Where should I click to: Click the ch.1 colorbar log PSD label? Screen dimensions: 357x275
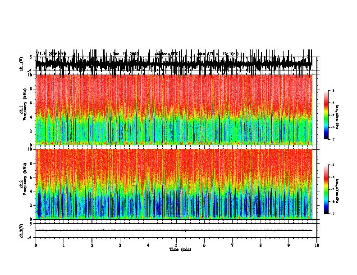(x=338, y=117)
